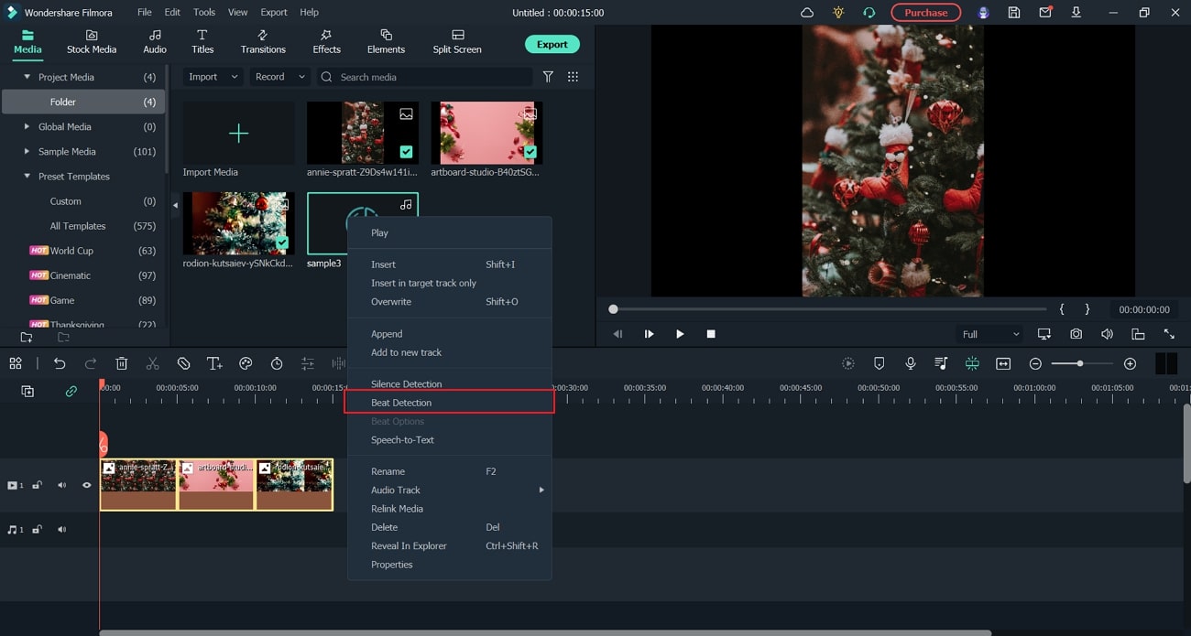1191x636 pixels.
Task: Open the Import dropdown
Action: pos(213,77)
